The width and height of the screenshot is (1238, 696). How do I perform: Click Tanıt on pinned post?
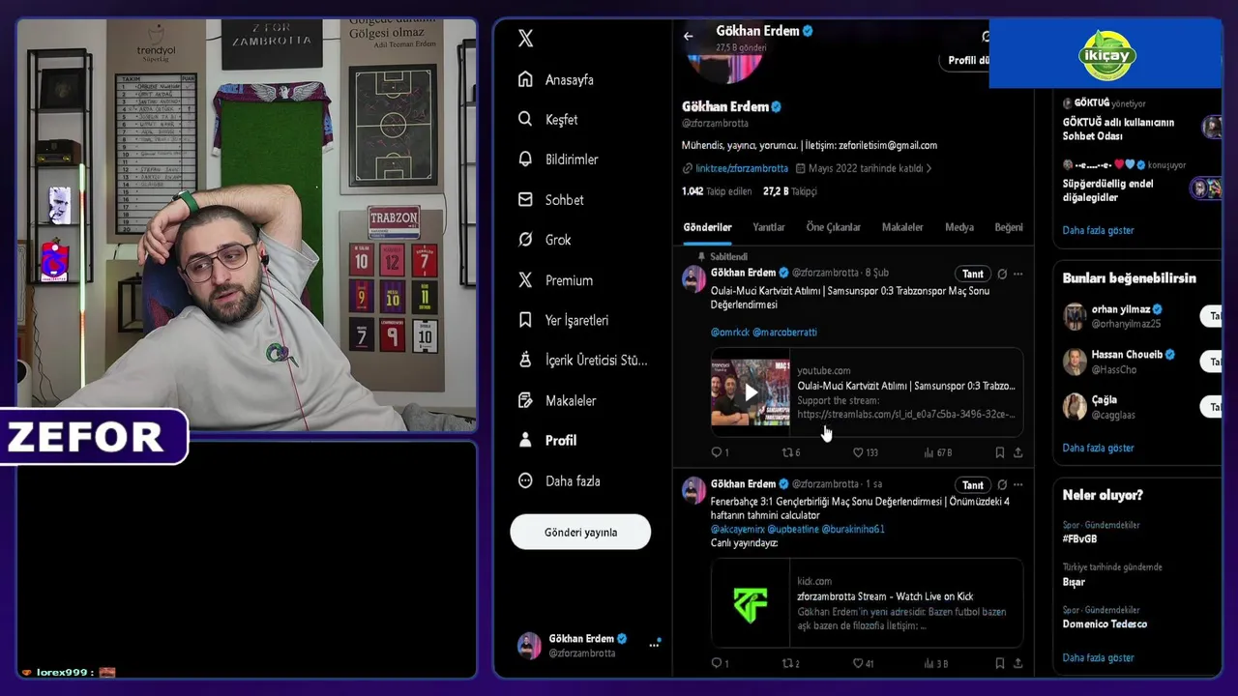coord(973,274)
